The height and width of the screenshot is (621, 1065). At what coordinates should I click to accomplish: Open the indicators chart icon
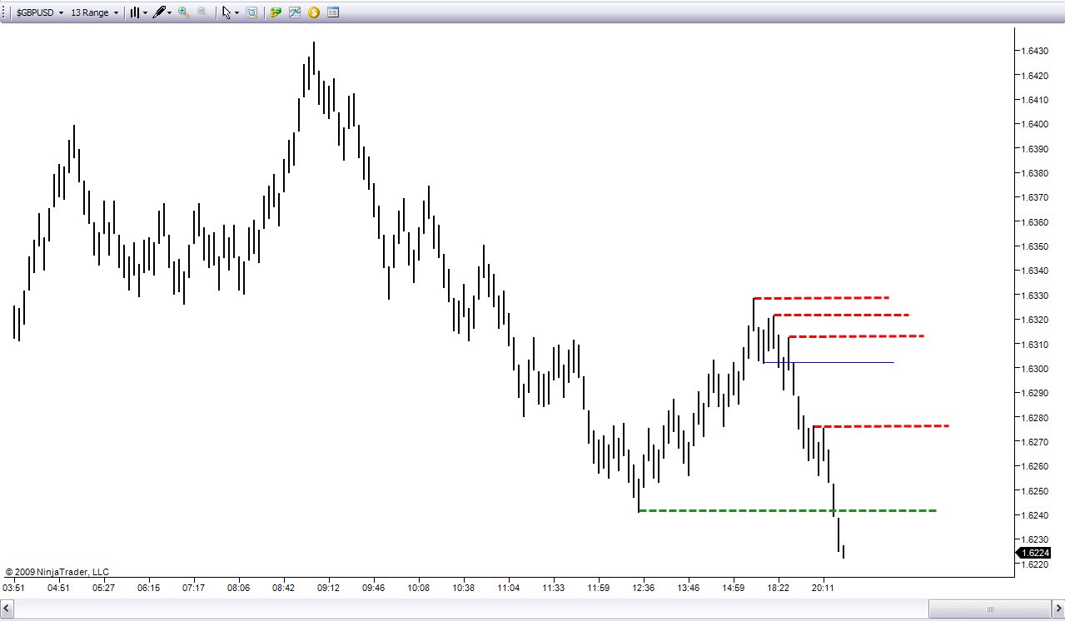(x=295, y=12)
